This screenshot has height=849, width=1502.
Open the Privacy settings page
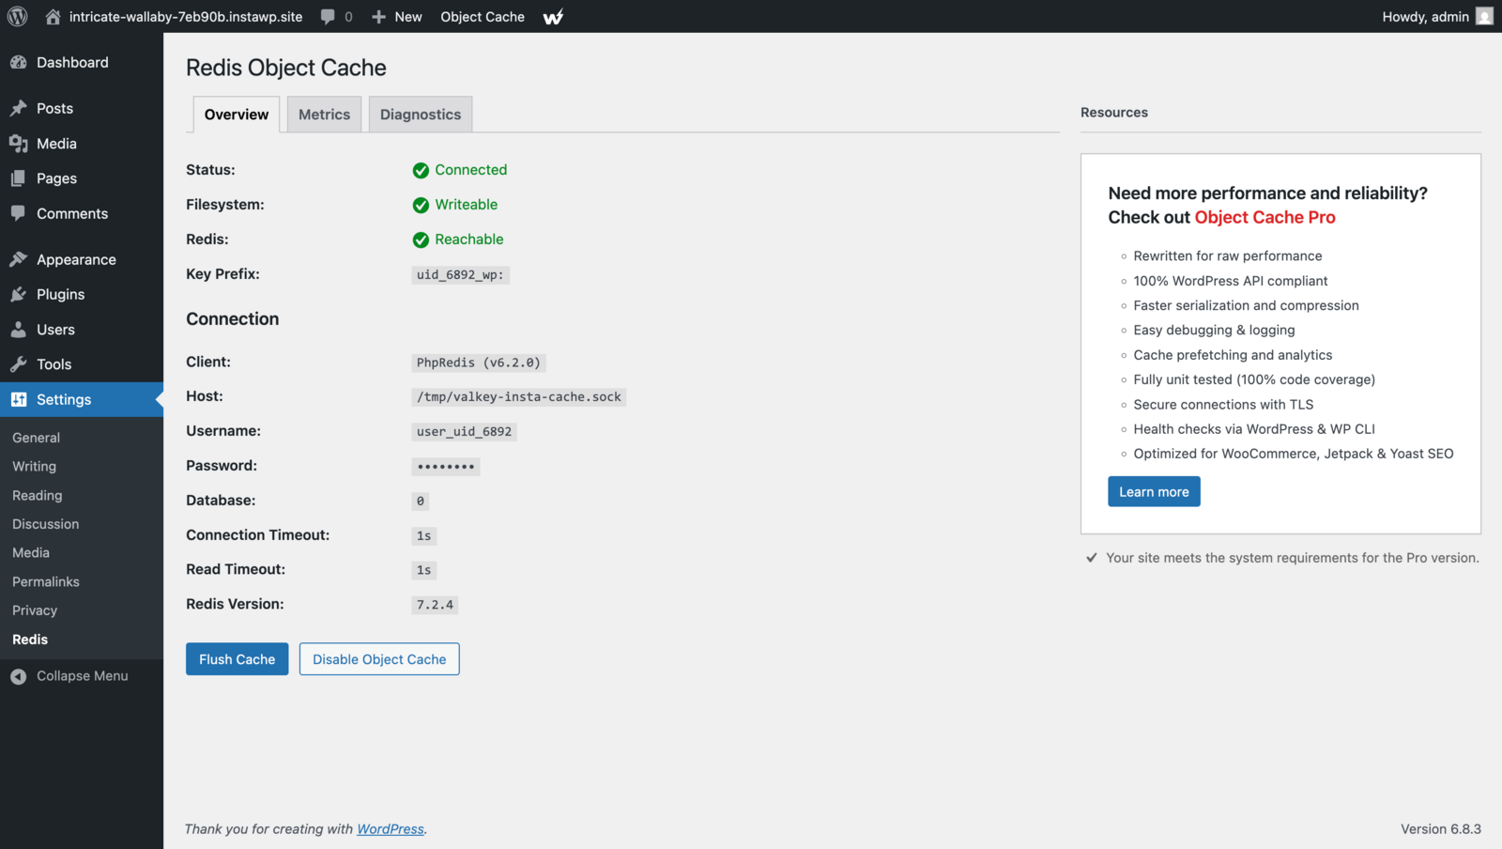coord(35,610)
